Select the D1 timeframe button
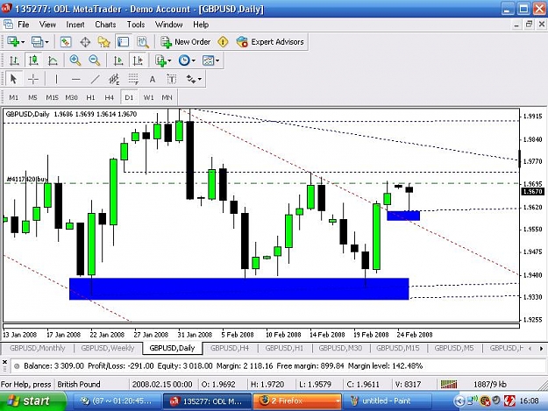 (129, 97)
